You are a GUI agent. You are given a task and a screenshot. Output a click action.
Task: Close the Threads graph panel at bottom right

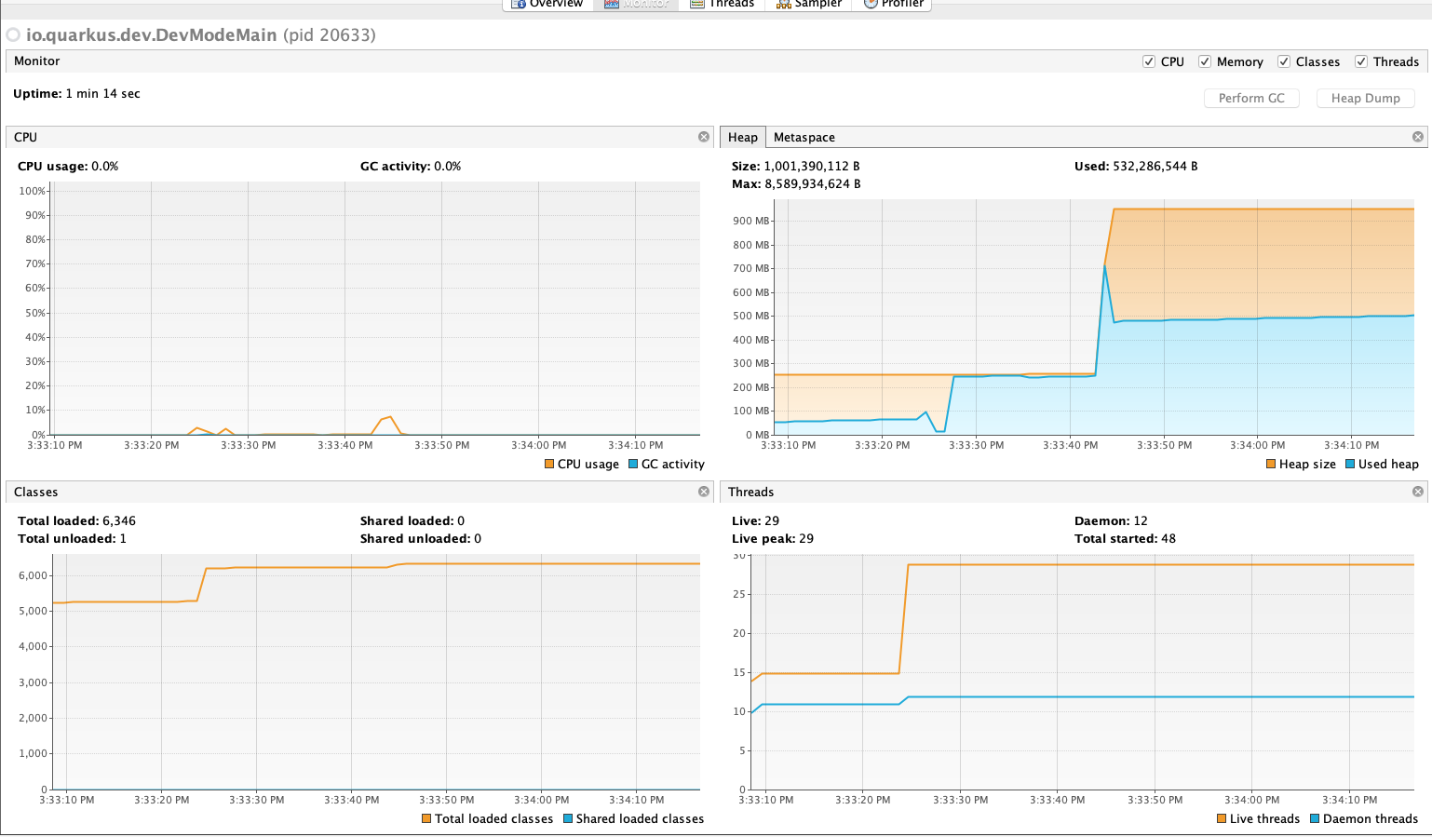(x=1418, y=492)
